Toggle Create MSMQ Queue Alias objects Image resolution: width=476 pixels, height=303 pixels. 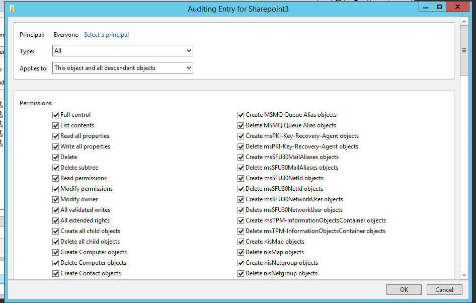tap(241, 115)
